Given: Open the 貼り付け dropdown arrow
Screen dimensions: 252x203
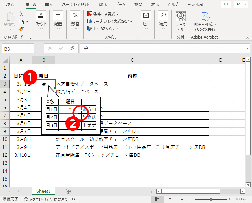Looking at the screenshot, I should pyautogui.click(x=10, y=29).
